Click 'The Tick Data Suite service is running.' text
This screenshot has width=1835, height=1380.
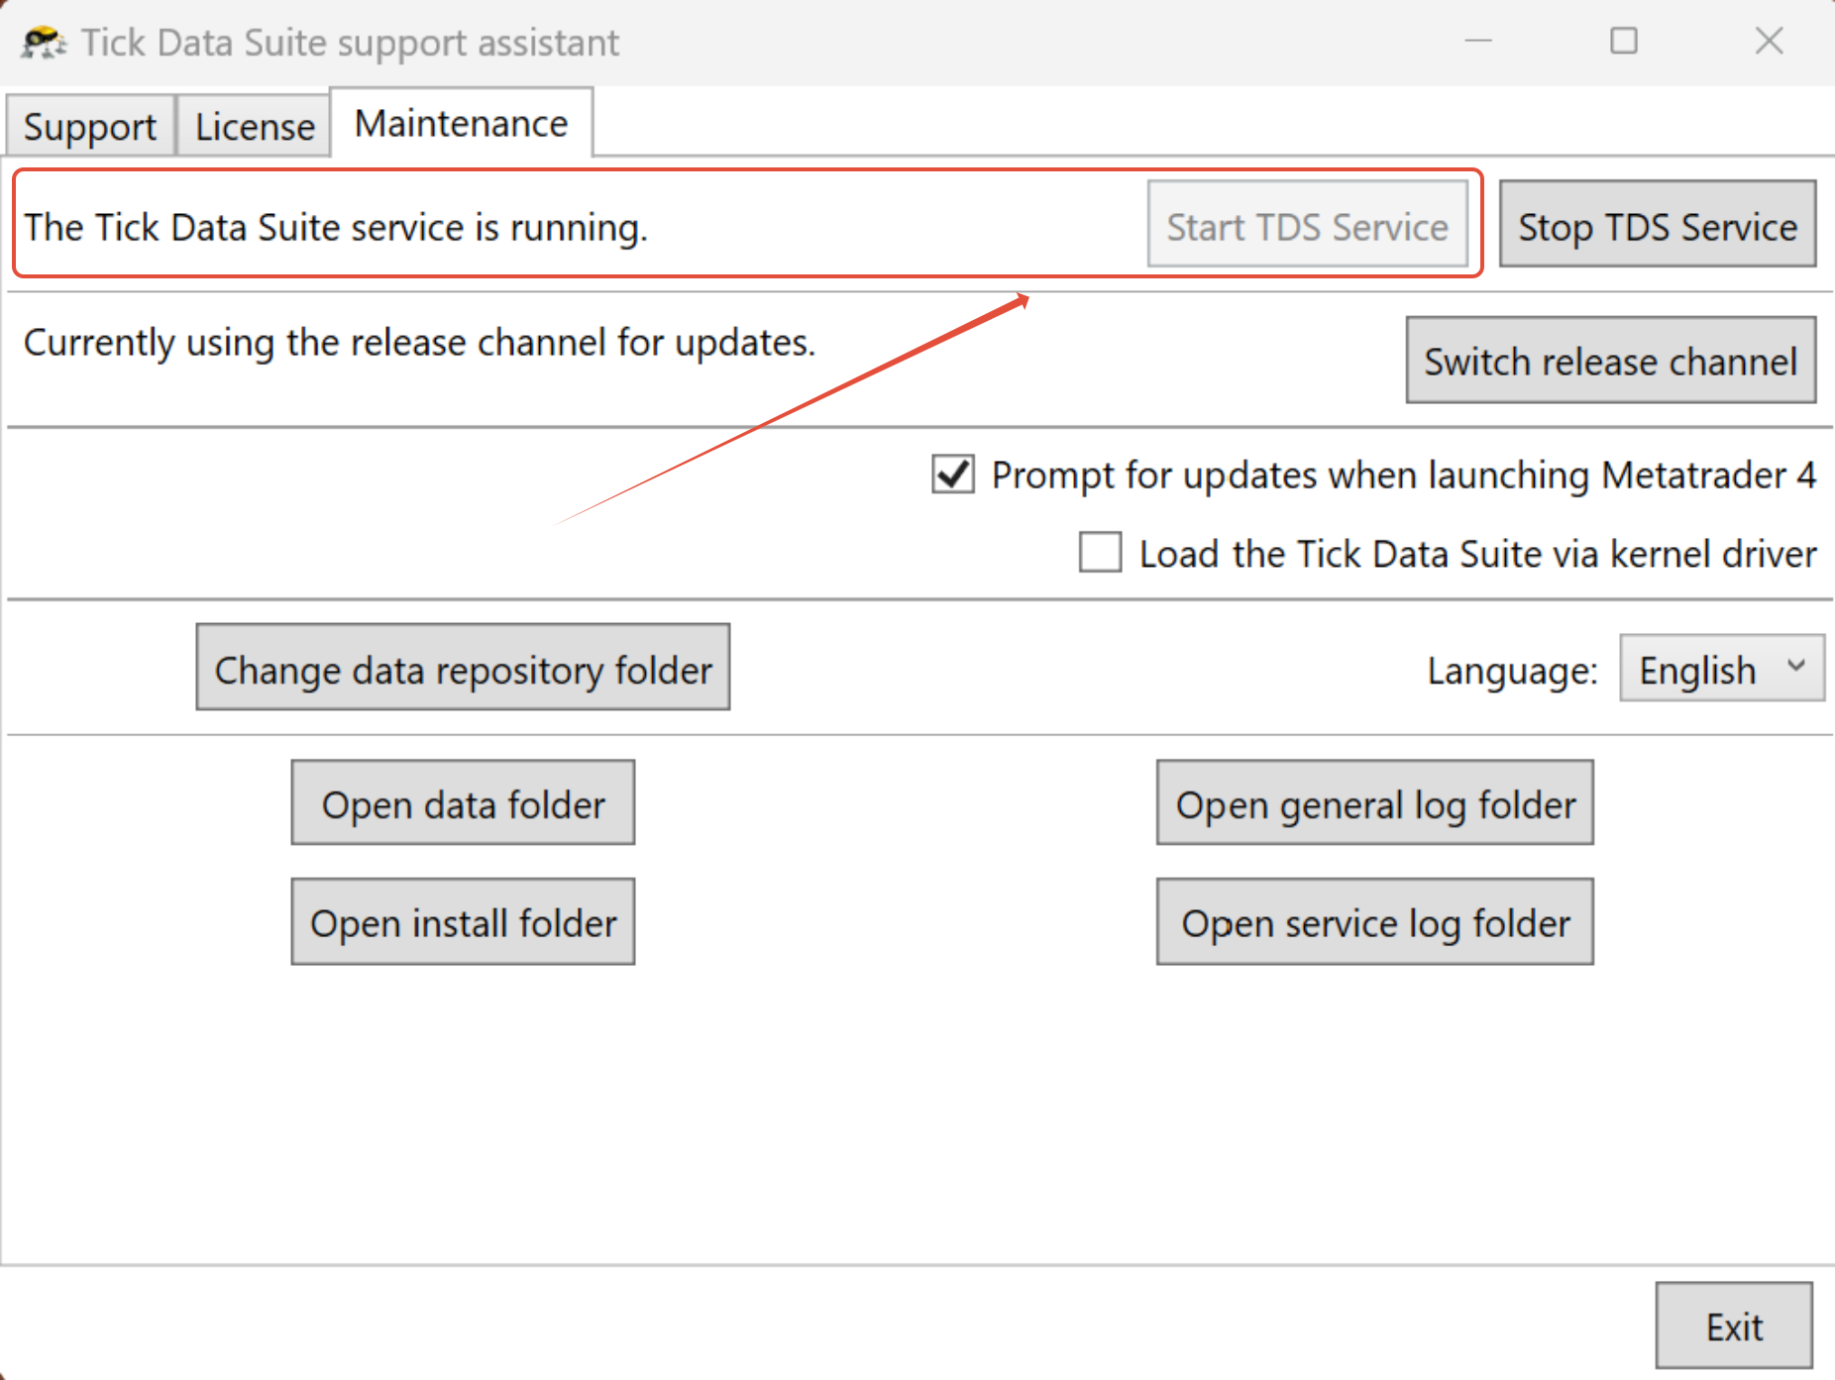336,227
